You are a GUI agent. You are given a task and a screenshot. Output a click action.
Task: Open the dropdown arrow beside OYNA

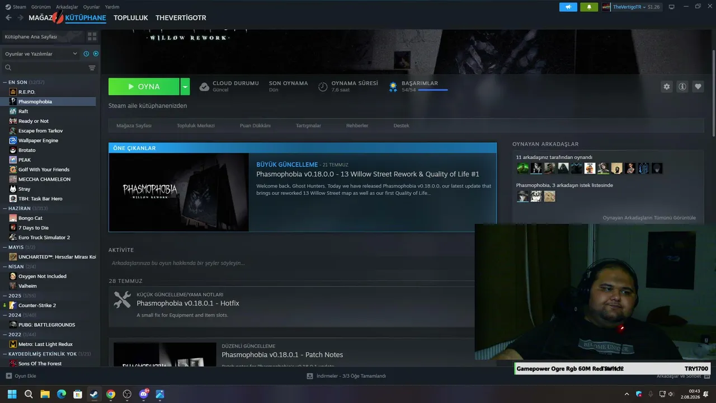[x=185, y=87]
